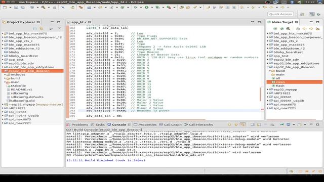The width and height of the screenshot is (324, 182).
Task: Select the 'all' make target
Action: [278, 78]
